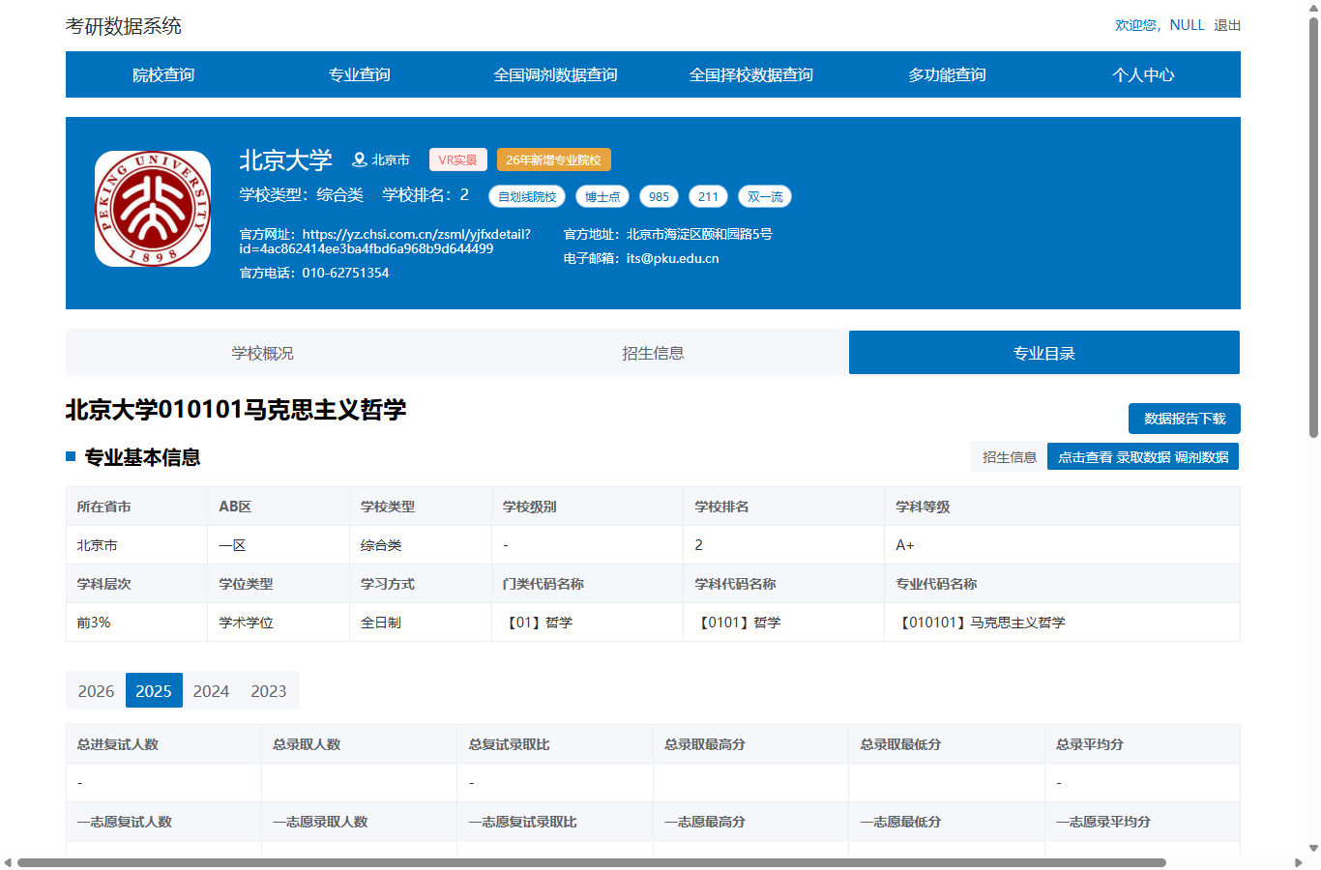Image resolution: width=1321 pixels, height=870 pixels.
Task: Click the 全日制 cell
Action: [420, 623]
